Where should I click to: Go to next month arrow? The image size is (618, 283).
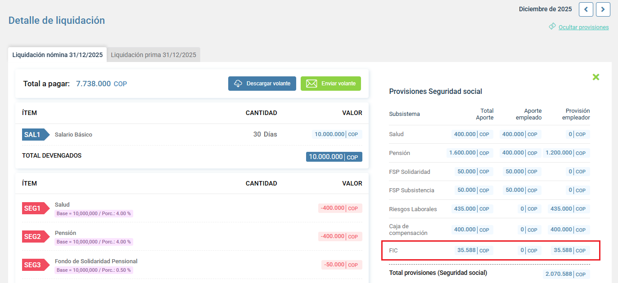pyautogui.click(x=603, y=9)
